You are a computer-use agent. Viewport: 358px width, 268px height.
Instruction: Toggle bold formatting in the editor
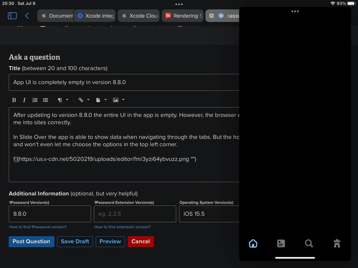pos(14,100)
